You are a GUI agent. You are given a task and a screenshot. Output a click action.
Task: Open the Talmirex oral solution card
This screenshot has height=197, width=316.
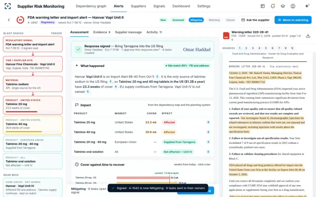tap(33, 161)
